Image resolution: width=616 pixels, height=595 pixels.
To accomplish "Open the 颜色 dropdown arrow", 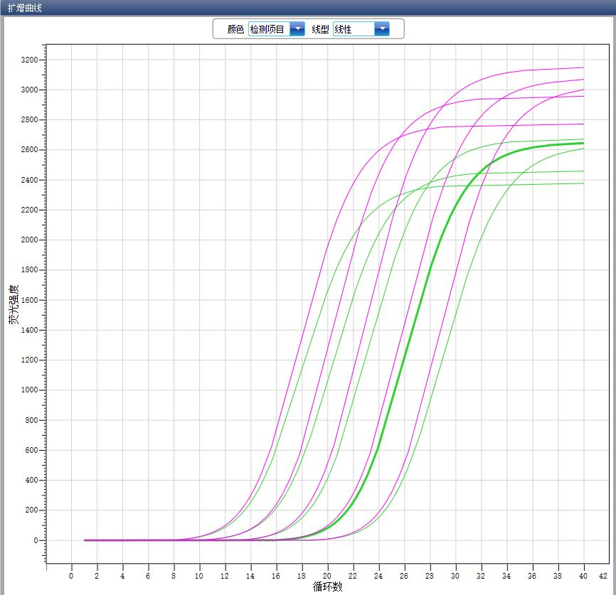I will pyautogui.click(x=297, y=29).
